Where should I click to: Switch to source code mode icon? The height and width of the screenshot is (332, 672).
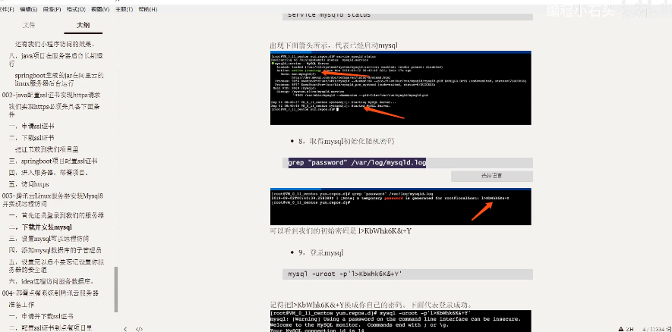tap(139, 329)
